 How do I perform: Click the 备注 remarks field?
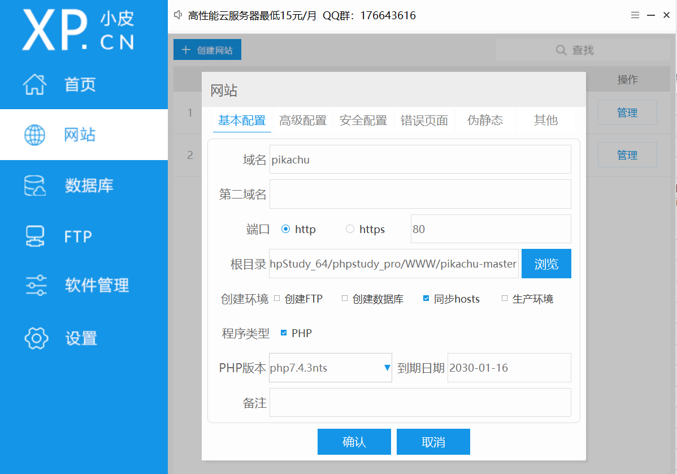tap(420, 403)
